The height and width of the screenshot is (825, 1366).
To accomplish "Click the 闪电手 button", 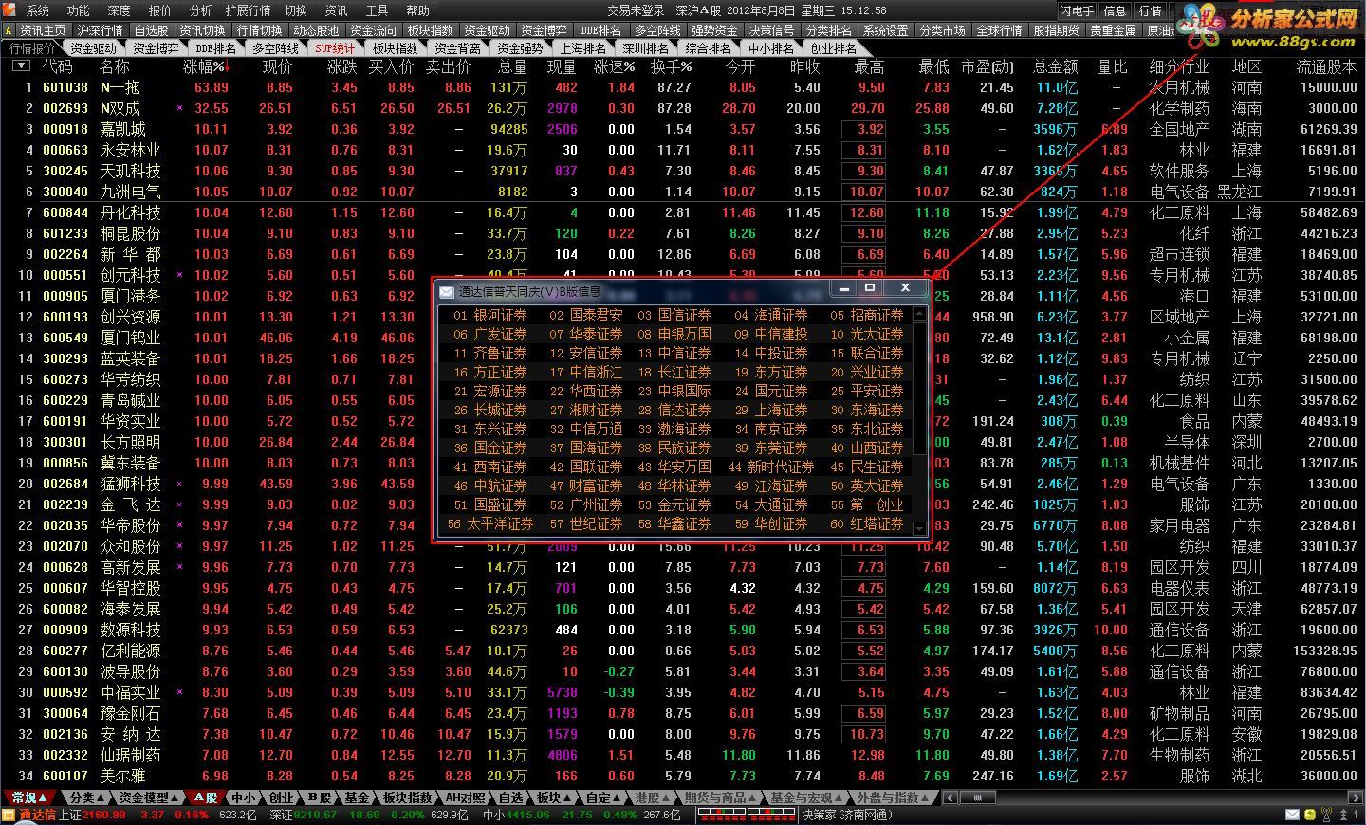I will point(1077,10).
